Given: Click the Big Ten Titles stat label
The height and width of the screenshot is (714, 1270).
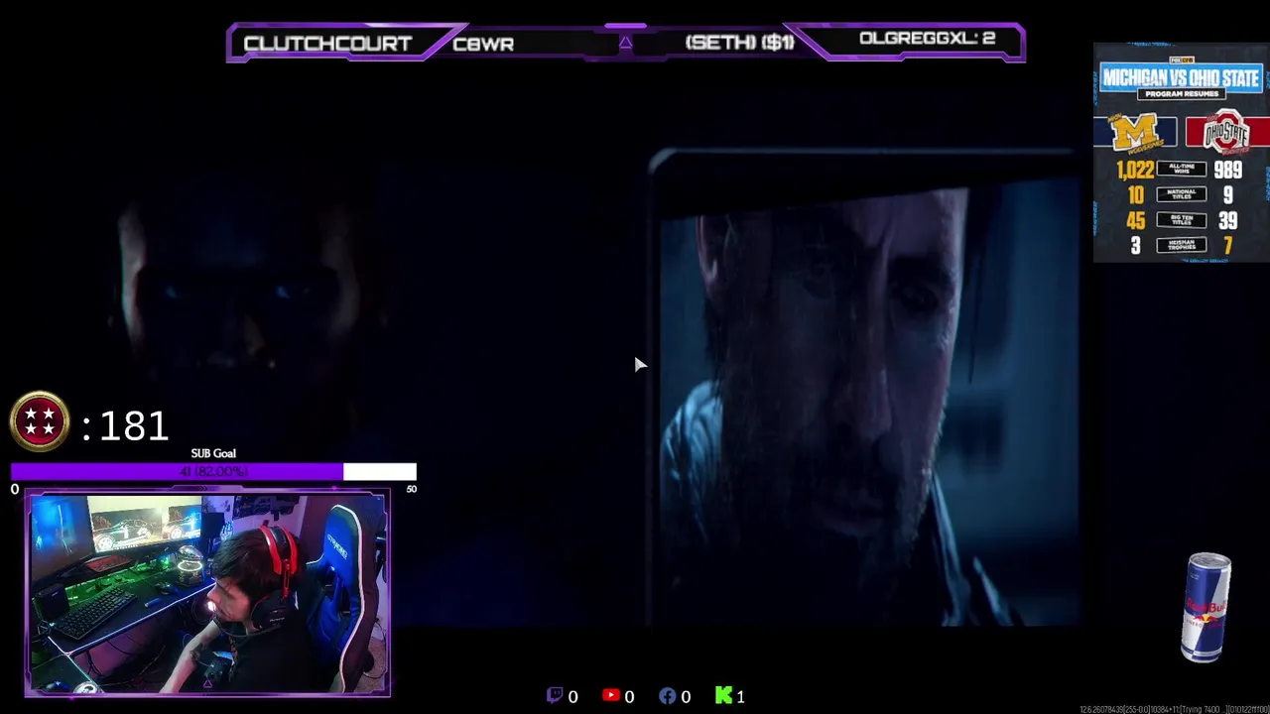Looking at the screenshot, I should click(1181, 220).
